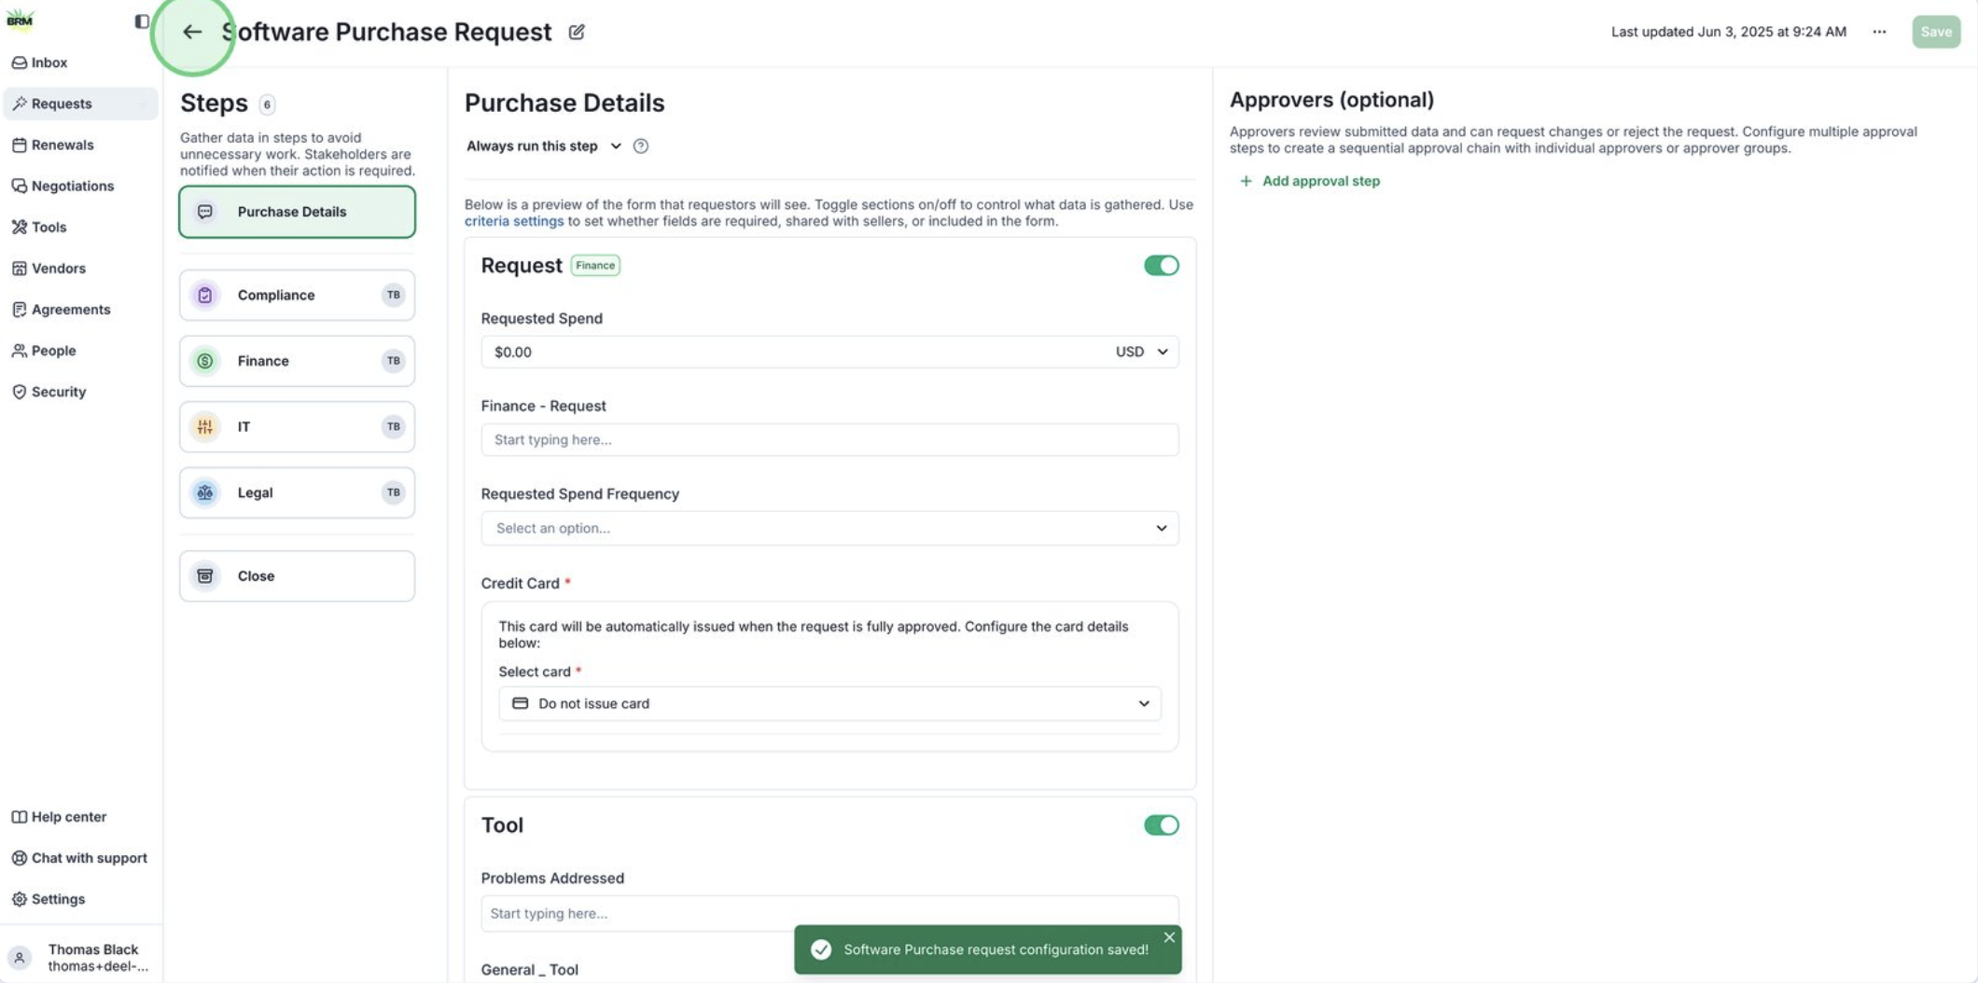Viewport: 1978px width, 983px height.
Task: Go to Negotiations in the sidebar
Action: 80,186
